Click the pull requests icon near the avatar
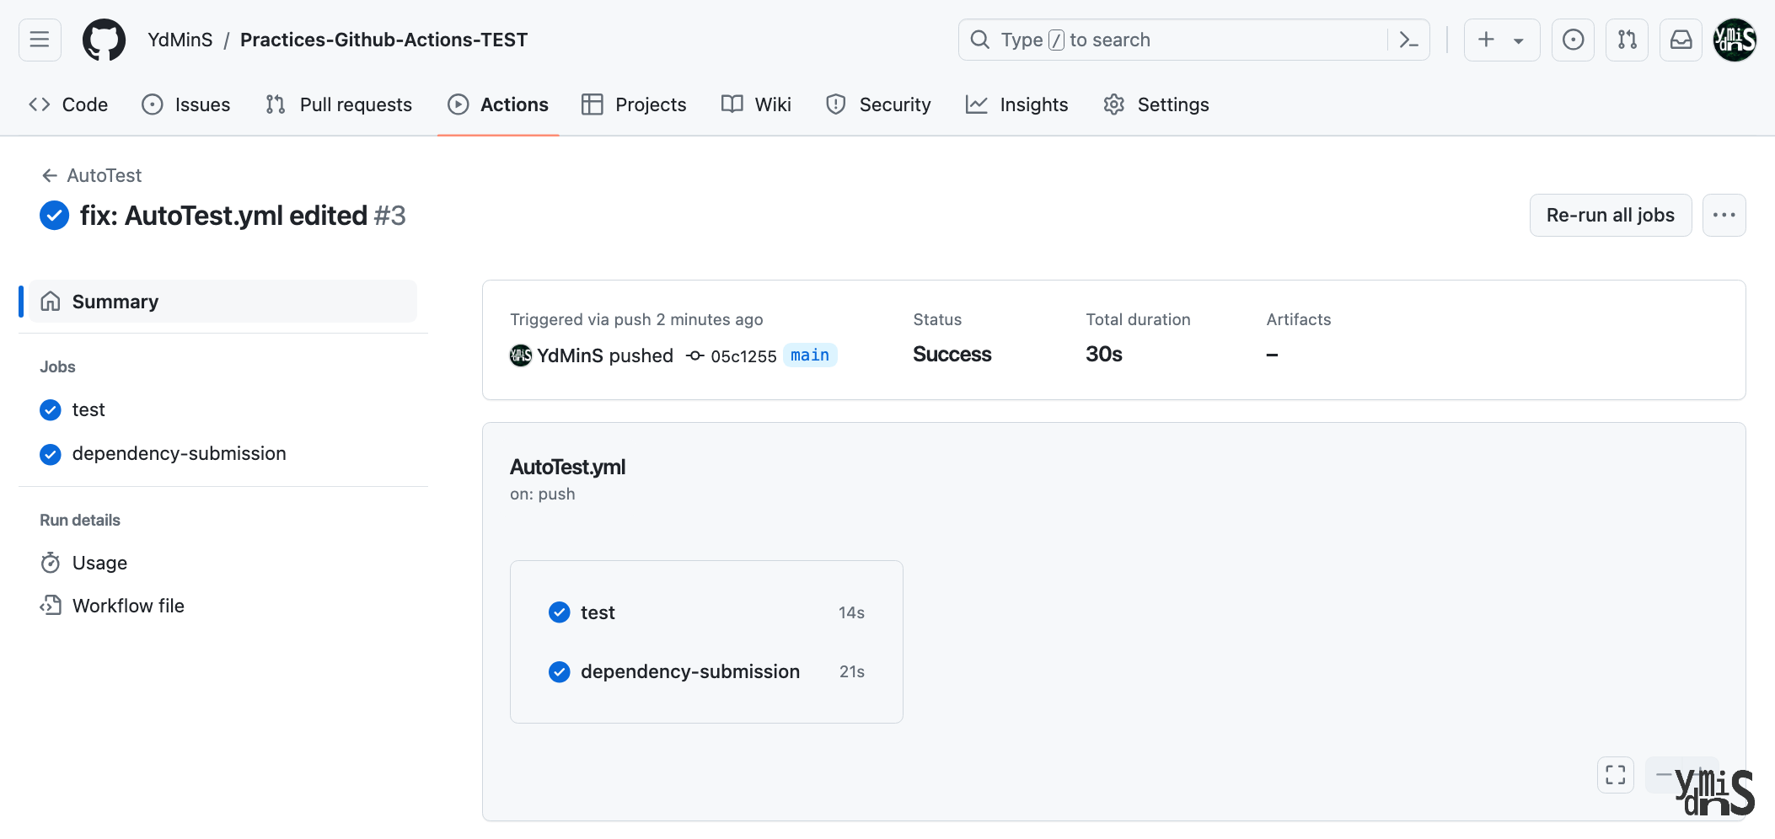The height and width of the screenshot is (839, 1775). tap(1627, 40)
